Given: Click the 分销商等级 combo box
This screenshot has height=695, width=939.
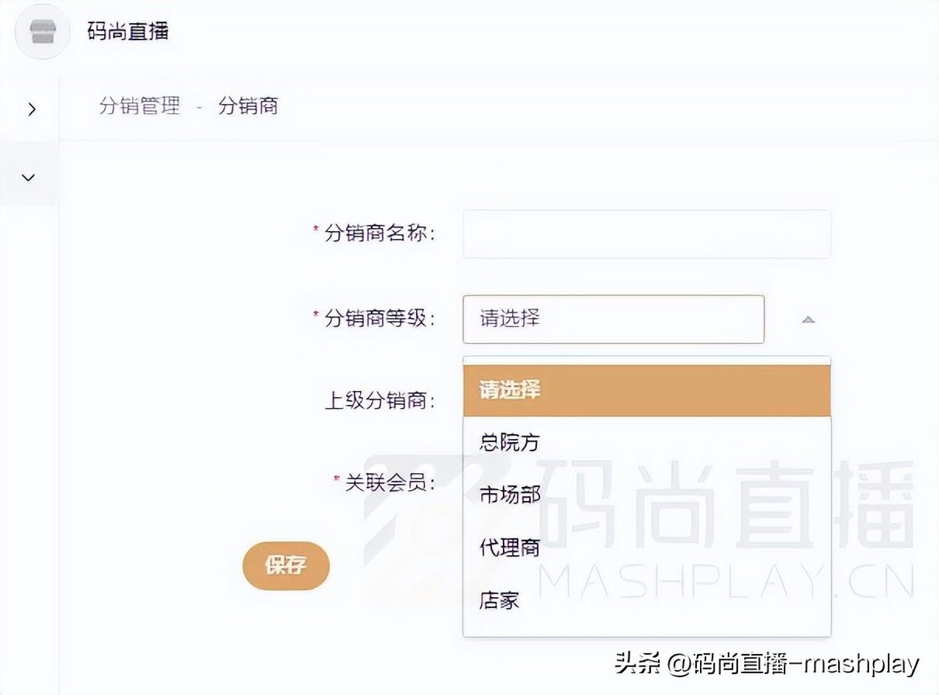Looking at the screenshot, I should point(613,319).
